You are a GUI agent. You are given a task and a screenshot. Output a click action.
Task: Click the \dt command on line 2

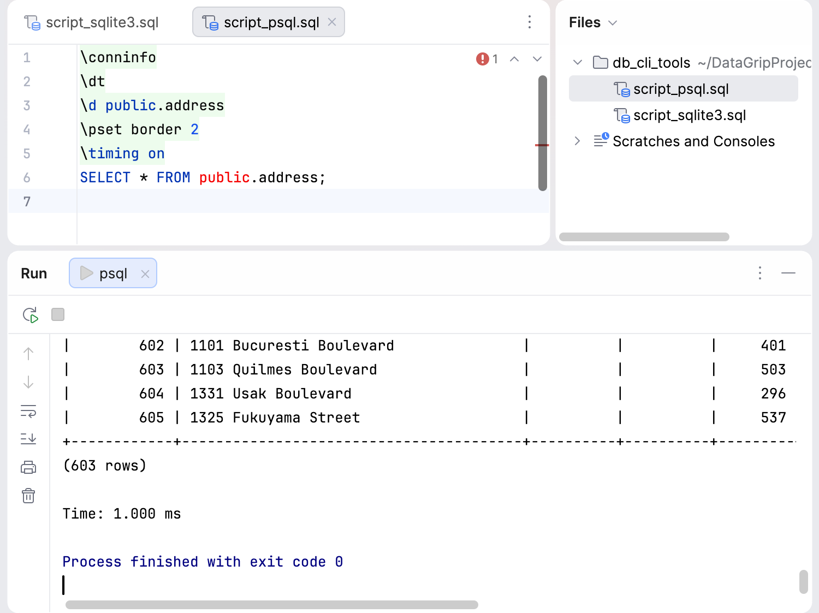click(92, 81)
